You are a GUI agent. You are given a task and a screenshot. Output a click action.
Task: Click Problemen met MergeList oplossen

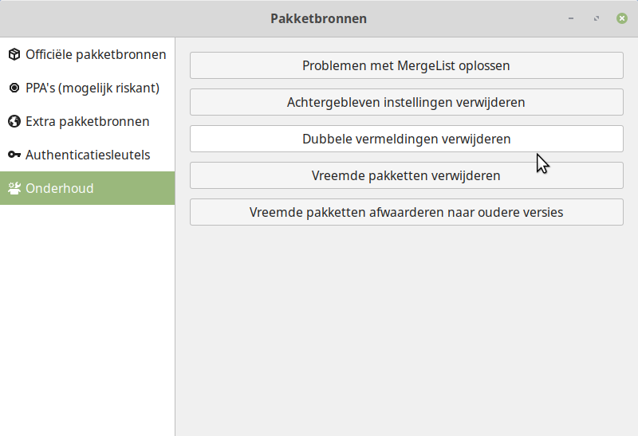(407, 65)
